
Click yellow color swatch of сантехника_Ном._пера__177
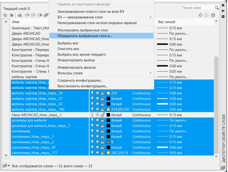pyautogui.click(x=108, y=153)
